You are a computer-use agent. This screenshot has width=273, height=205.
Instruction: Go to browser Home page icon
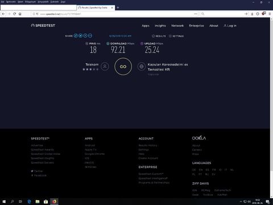tap(20, 14)
